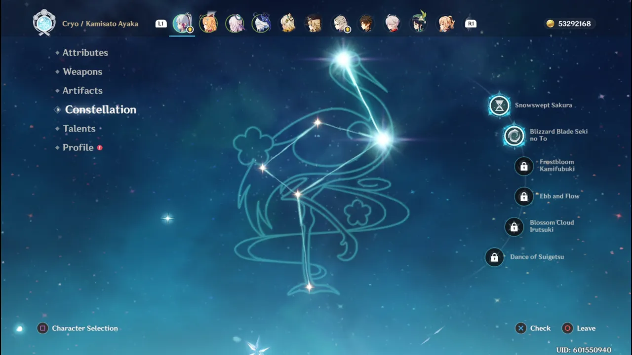Image resolution: width=632 pixels, height=355 pixels.
Task: Select the pink-haired Kokomi portrait
Action: click(235, 23)
